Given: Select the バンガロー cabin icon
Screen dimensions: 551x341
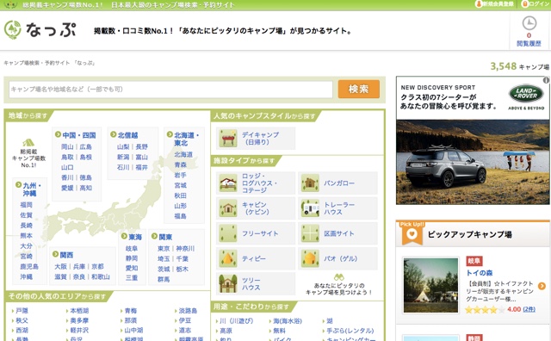Looking at the screenshot, I should click(310, 183).
